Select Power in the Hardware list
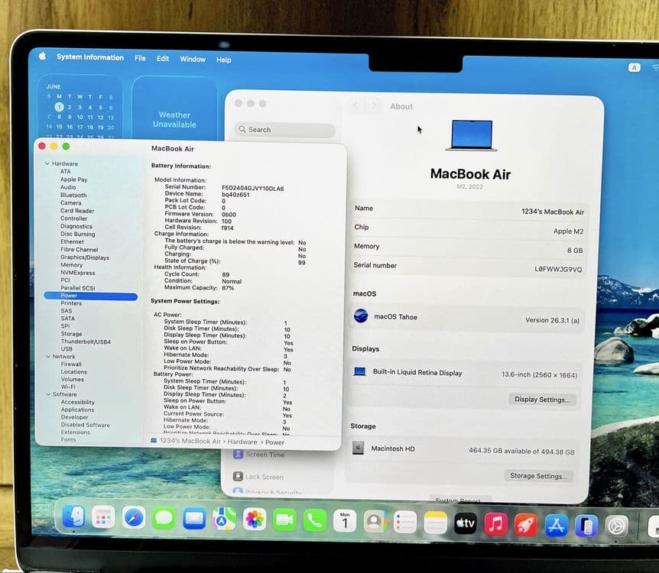Image resolution: width=659 pixels, height=573 pixels. [90, 296]
